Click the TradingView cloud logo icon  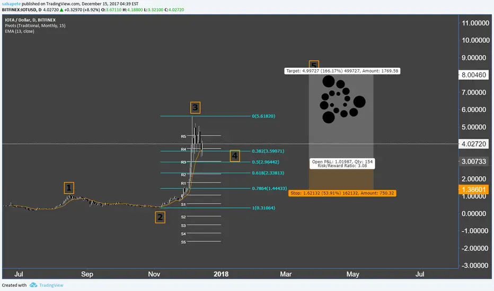point(33,285)
